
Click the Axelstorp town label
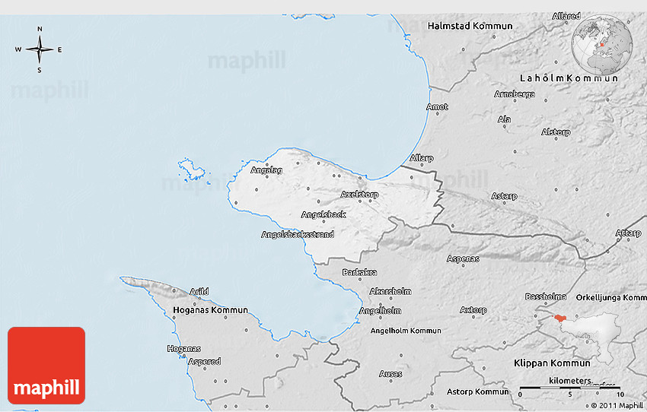tap(359, 195)
